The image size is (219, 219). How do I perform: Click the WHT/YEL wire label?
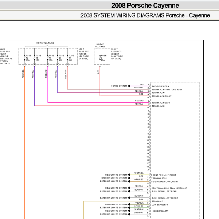tap(139, 173)
